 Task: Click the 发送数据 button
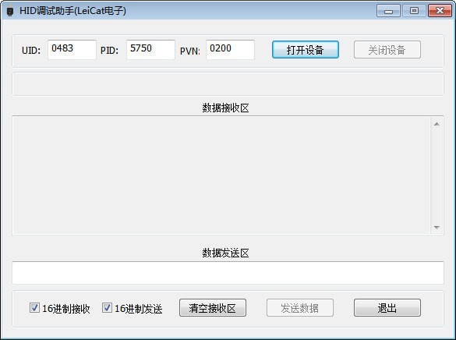pyautogui.click(x=300, y=308)
